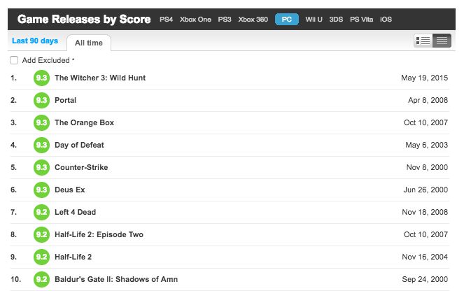Open Counter-Strike game page
This screenshot has height=291, width=464.
point(81,167)
